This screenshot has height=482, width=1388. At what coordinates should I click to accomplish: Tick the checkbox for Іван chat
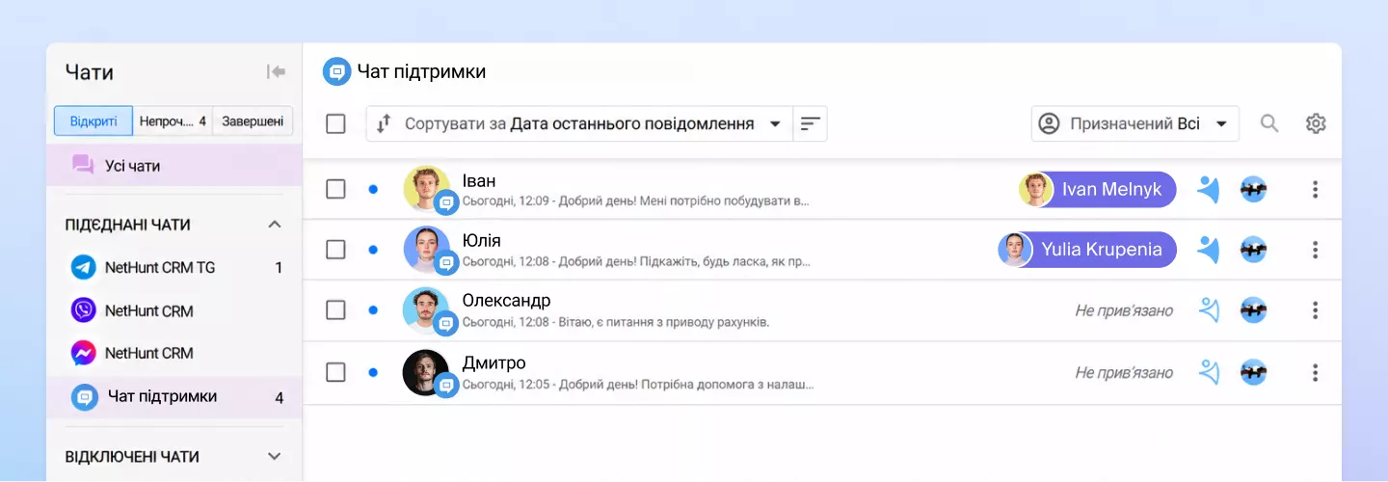tap(335, 189)
